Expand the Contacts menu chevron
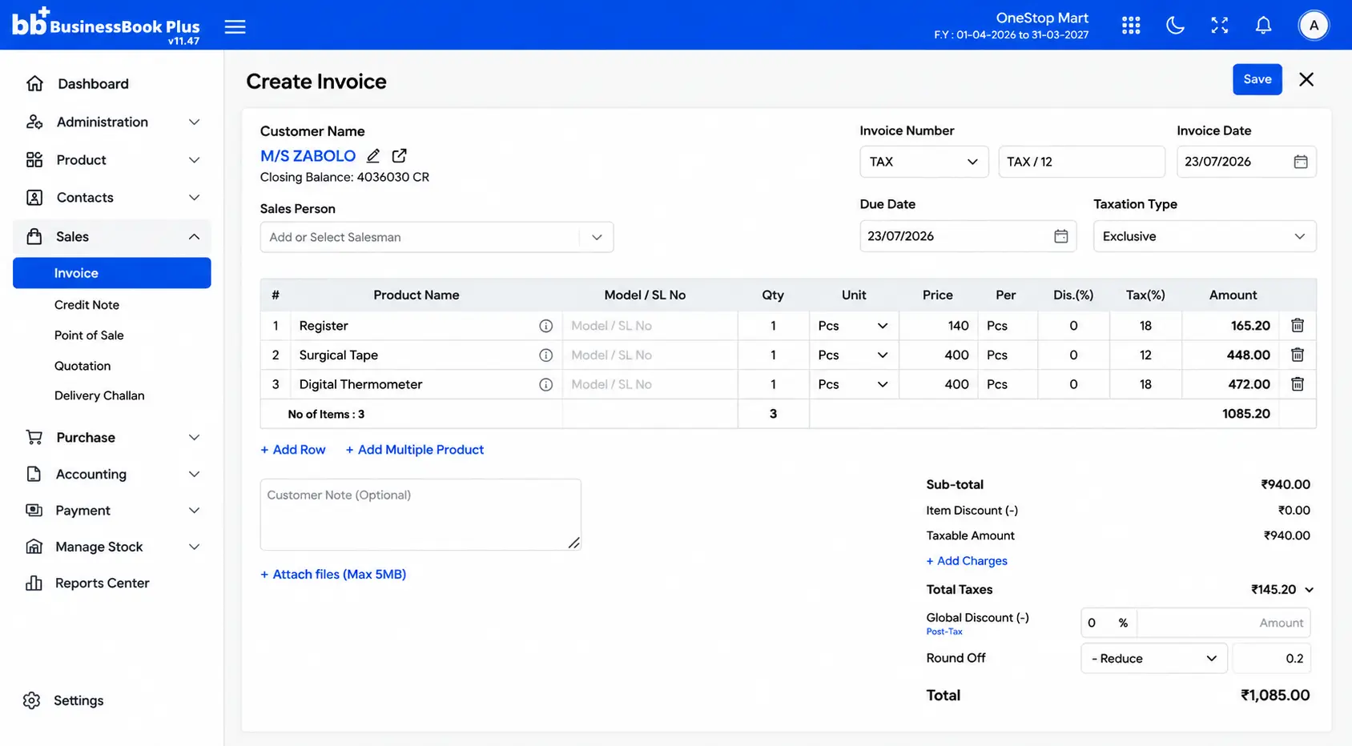The width and height of the screenshot is (1352, 746). [x=194, y=198]
